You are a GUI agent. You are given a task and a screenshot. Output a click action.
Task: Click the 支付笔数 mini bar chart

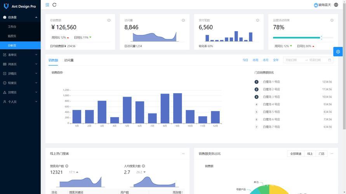229,36
